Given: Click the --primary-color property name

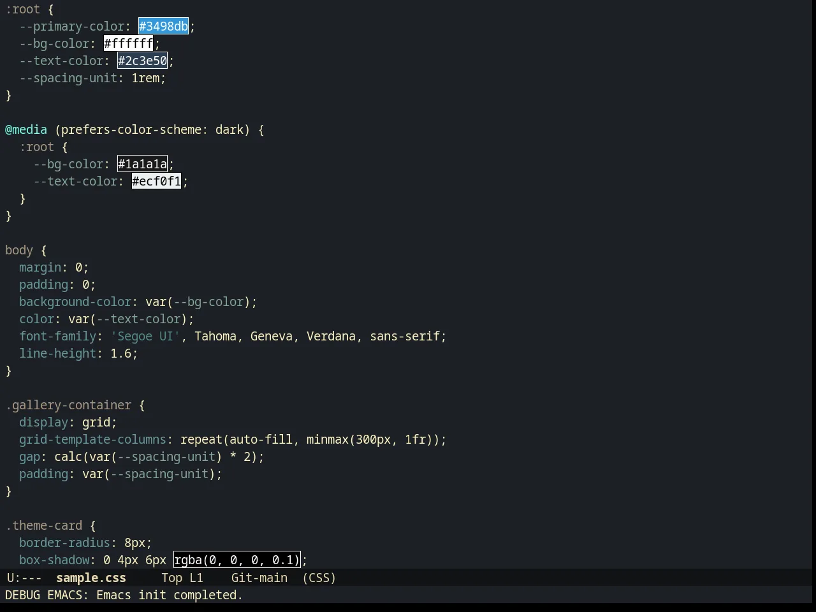Looking at the screenshot, I should click(71, 26).
